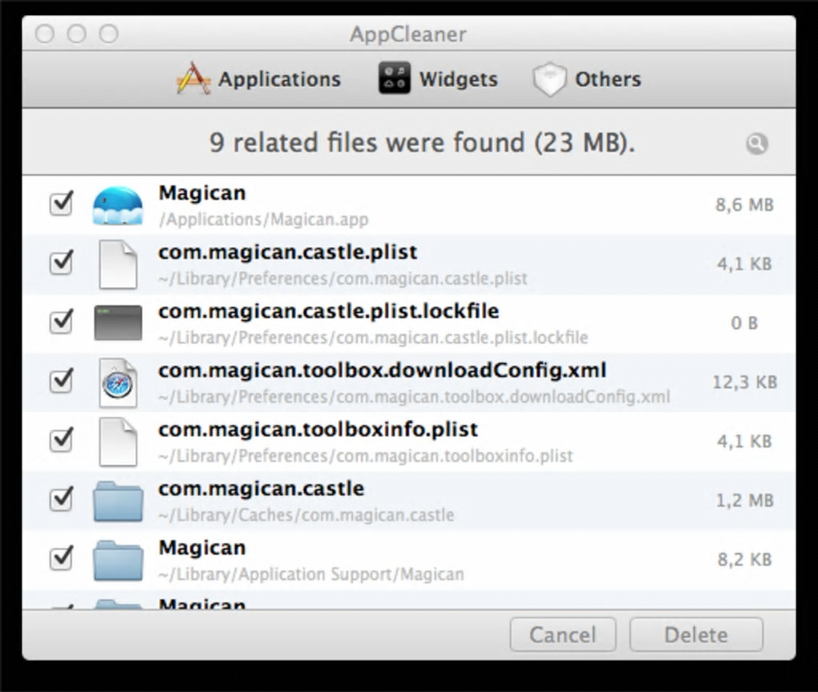
Task: Click the Cancel button
Action: [563, 635]
